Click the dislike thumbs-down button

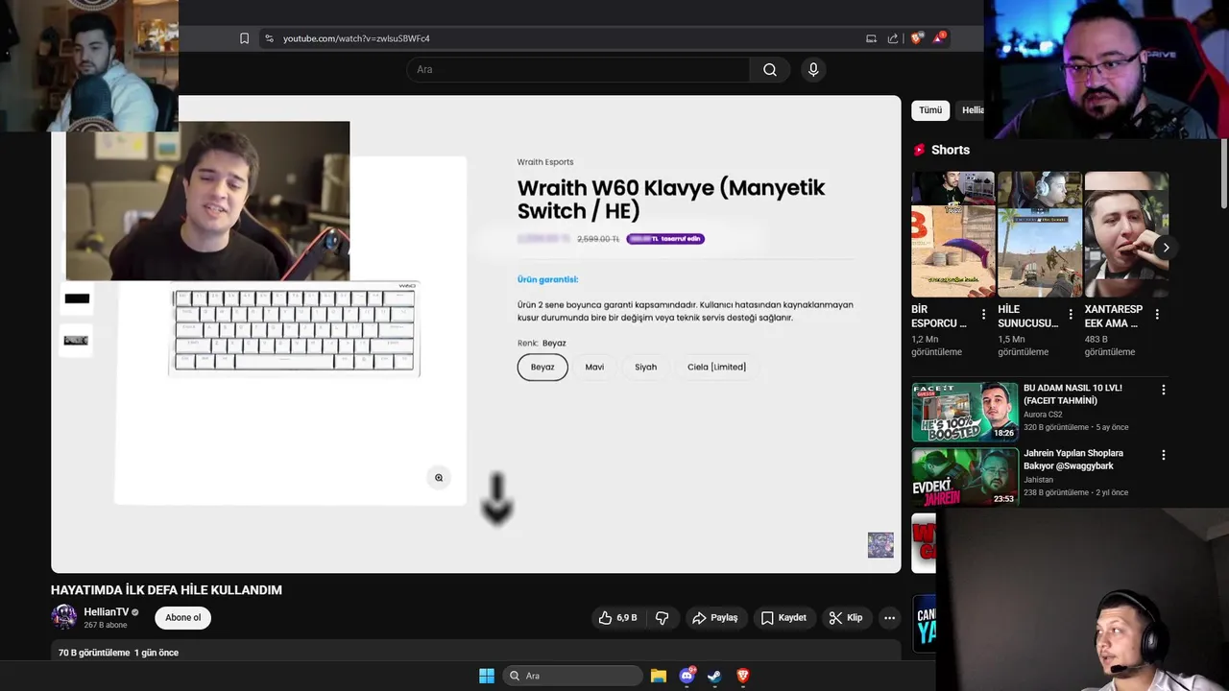click(662, 618)
